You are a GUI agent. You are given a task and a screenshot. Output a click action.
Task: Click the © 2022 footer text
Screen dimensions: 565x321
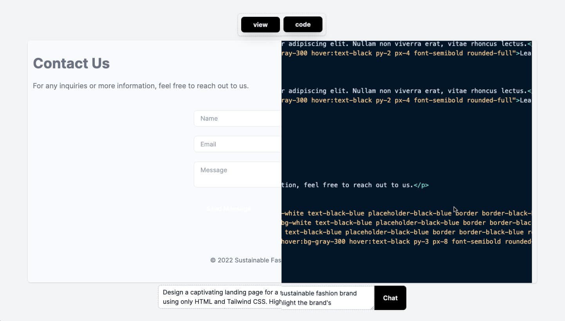click(x=245, y=260)
